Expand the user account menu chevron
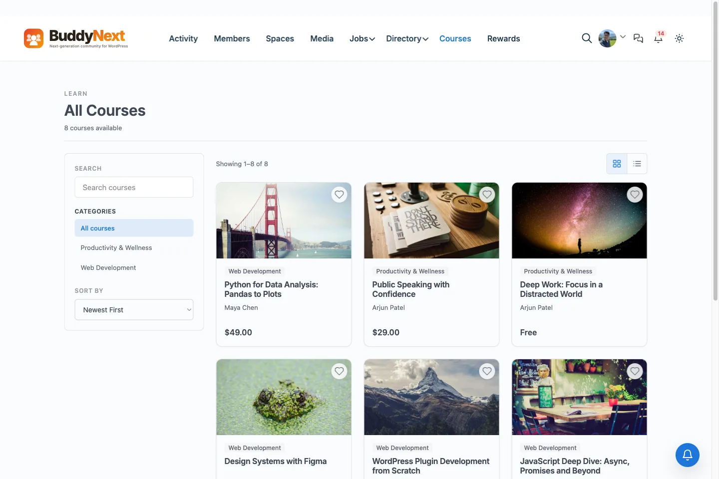Screen dimensions: 719x479 [623, 36]
